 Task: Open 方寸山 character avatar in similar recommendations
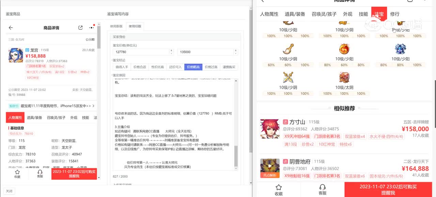[x=270, y=129]
